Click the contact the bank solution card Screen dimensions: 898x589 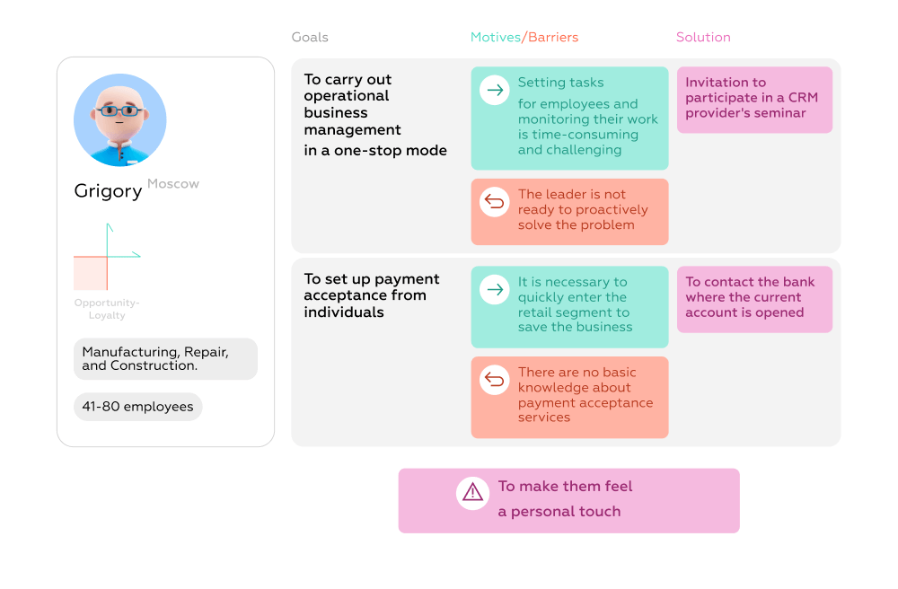754,298
